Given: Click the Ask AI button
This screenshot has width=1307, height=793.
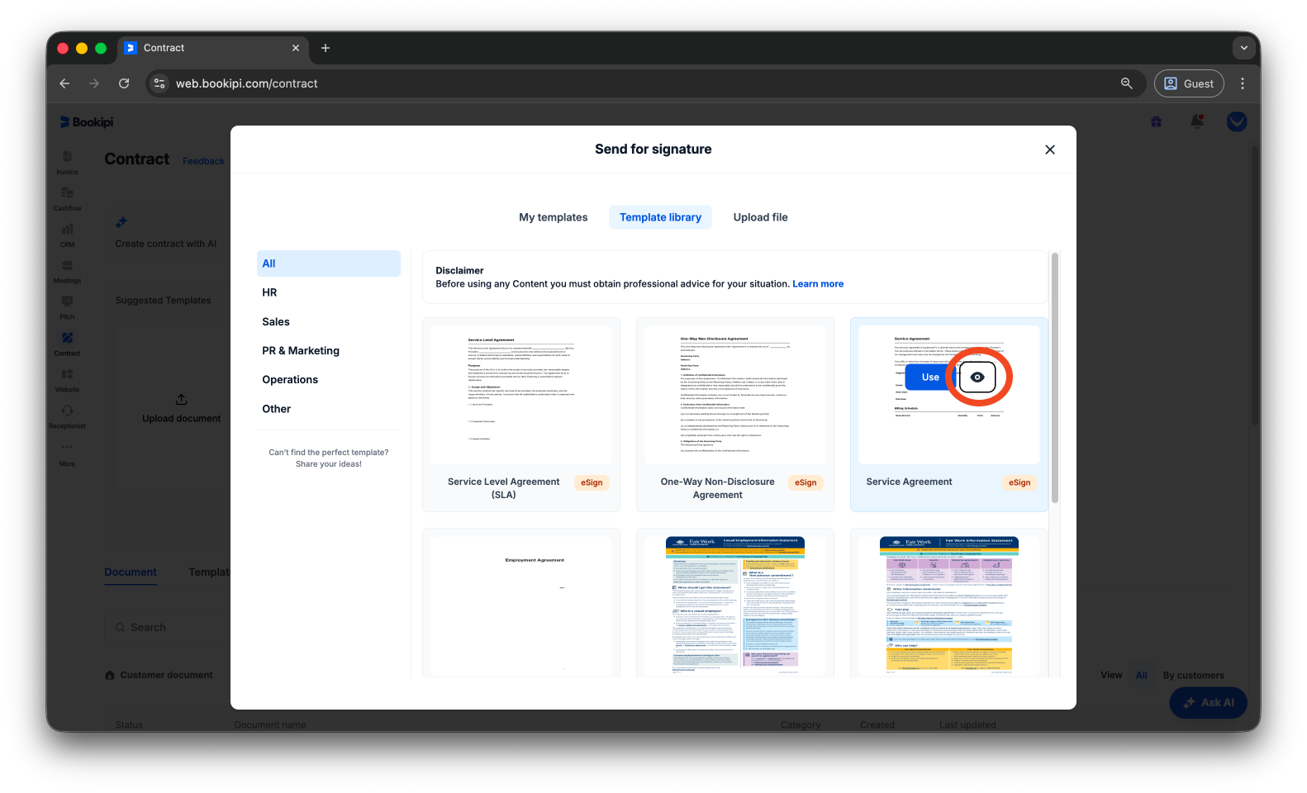Looking at the screenshot, I should point(1208,702).
